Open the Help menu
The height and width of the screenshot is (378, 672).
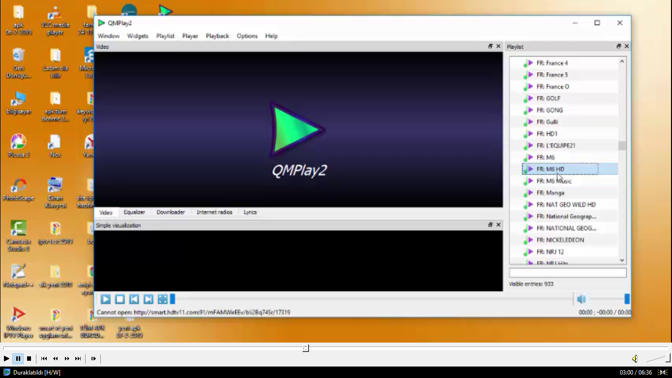(x=272, y=36)
